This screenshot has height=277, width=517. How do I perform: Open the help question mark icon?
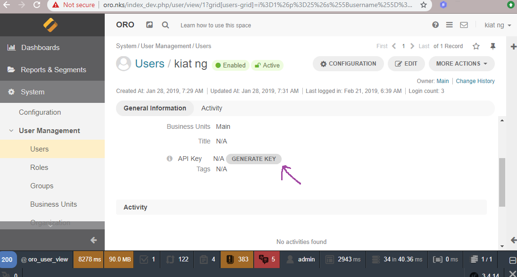click(435, 25)
